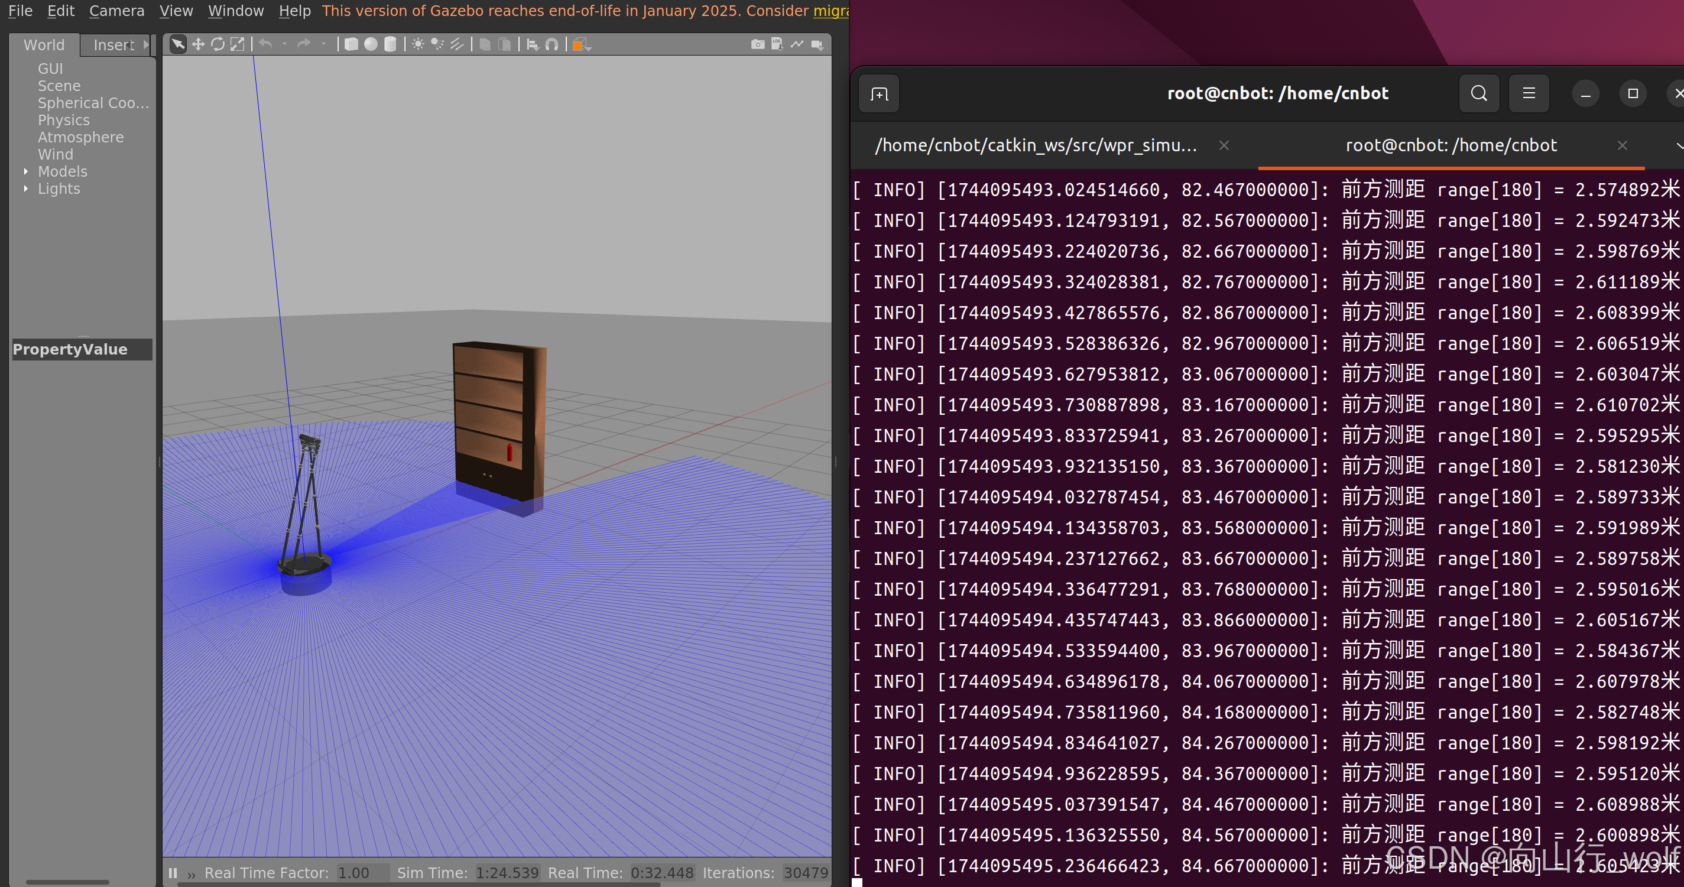The height and width of the screenshot is (887, 1684).
Task: Follow the migration link in the end-of-life notice
Action: tap(831, 11)
